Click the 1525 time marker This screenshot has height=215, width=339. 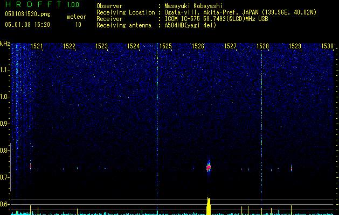pos(165,46)
